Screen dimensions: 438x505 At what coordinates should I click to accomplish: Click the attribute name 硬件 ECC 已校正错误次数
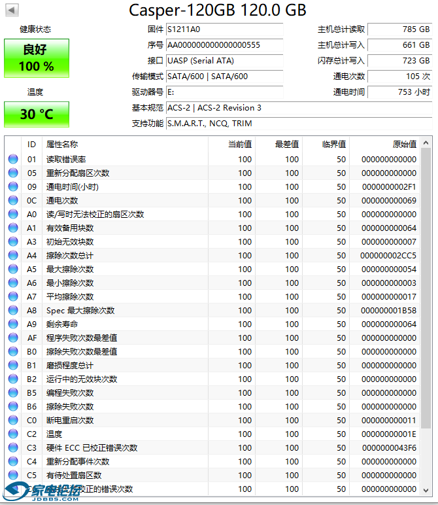pyautogui.click(x=92, y=447)
